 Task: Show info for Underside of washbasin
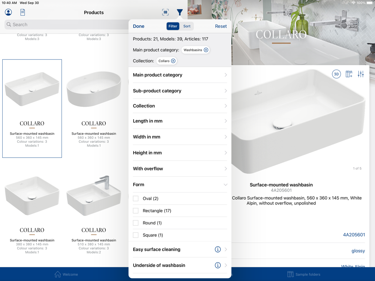pyautogui.click(x=217, y=265)
